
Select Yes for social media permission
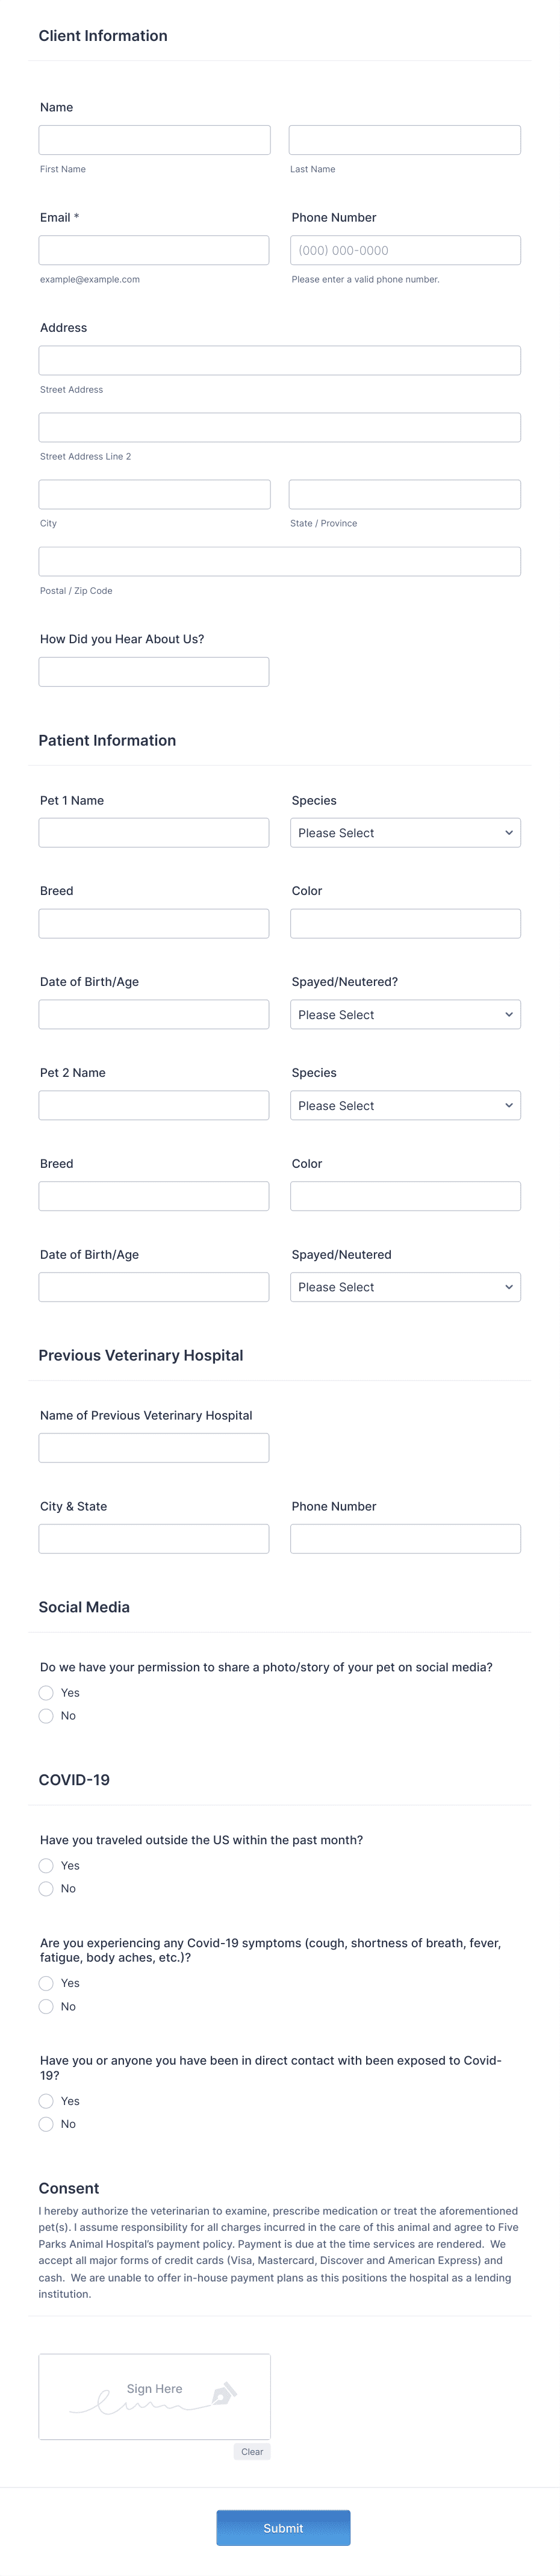(x=46, y=1693)
